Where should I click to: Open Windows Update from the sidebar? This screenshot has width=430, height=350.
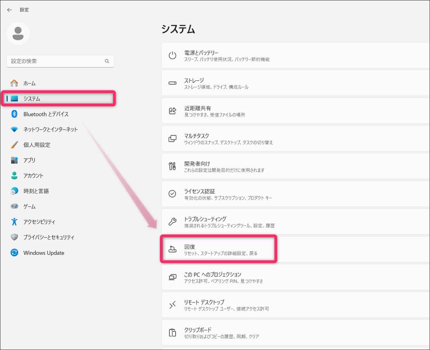[x=43, y=253]
